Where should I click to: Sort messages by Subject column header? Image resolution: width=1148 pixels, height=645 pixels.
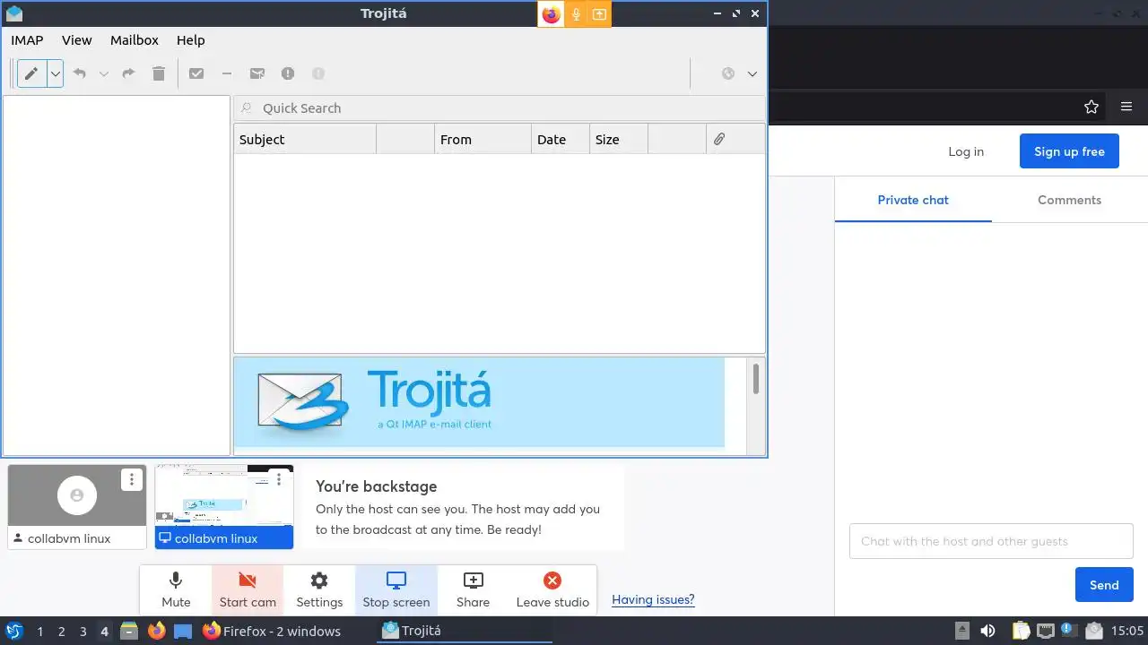click(x=305, y=139)
